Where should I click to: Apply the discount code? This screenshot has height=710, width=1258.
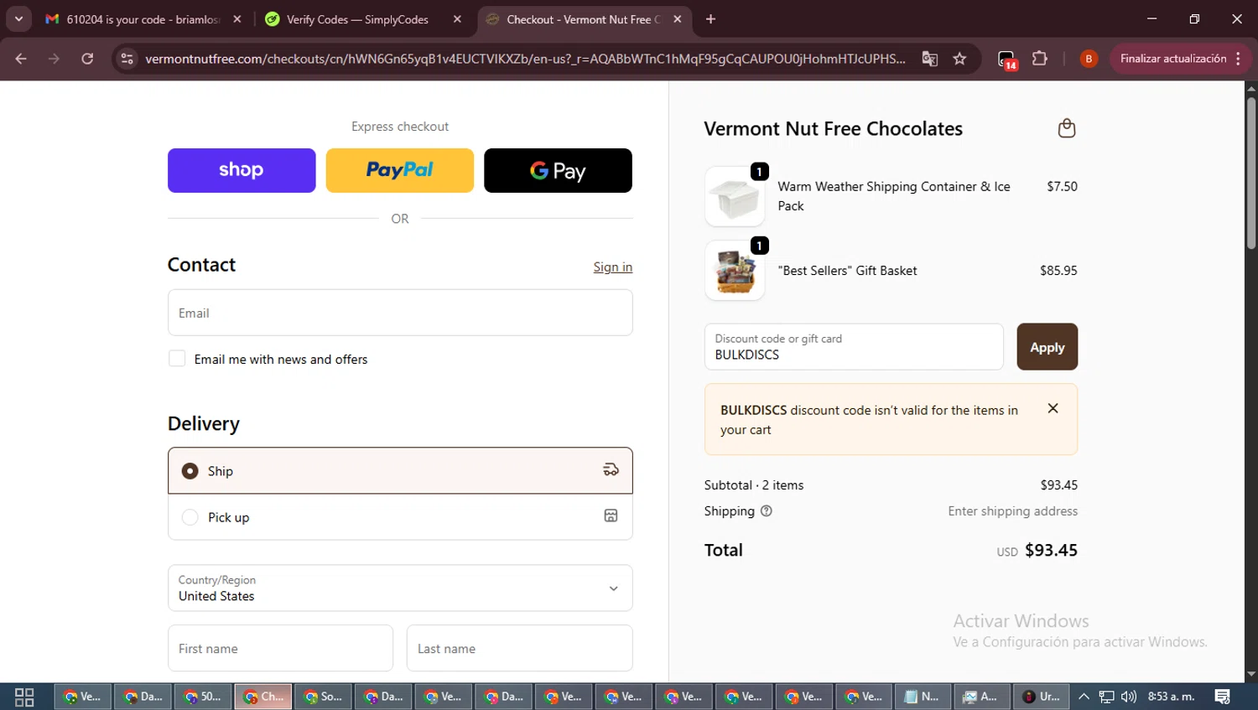[1047, 347]
